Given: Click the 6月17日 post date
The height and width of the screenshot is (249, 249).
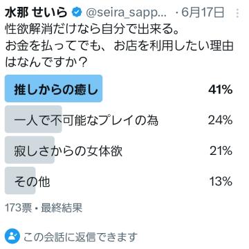Looking at the screenshot, I should click(x=203, y=13).
